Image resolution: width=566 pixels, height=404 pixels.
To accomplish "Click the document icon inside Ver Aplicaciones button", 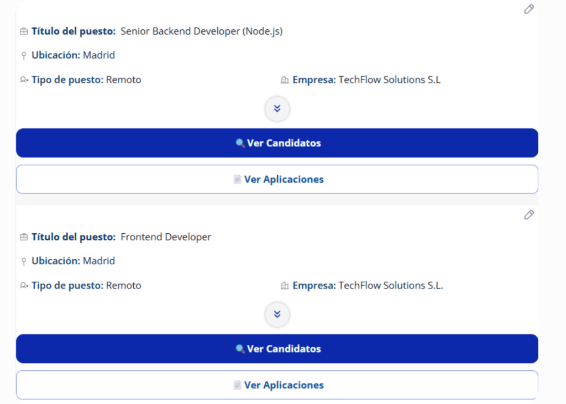I will 237,179.
